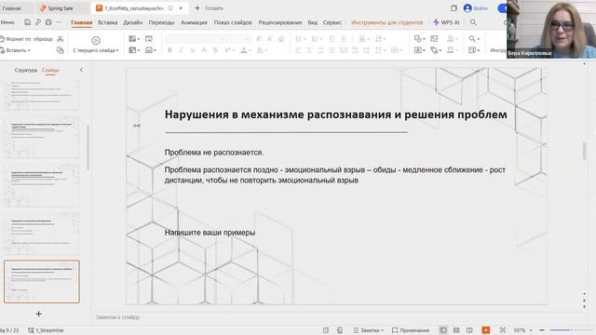Click the Copy icon below scissors
The width and height of the screenshot is (596, 335).
tap(61, 50)
